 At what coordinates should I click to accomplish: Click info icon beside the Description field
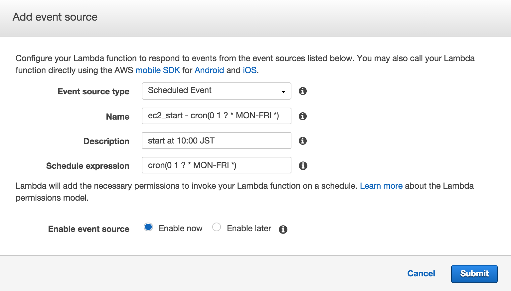[x=302, y=141]
